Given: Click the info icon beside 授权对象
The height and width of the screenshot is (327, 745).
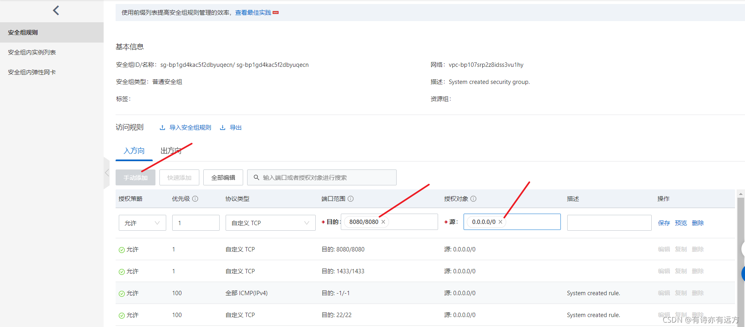Looking at the screenshot, I should (473, 199).
